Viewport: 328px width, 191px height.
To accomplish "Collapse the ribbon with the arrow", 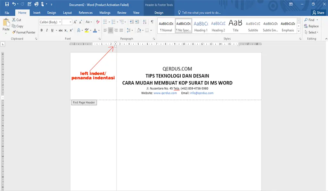I will [326, 39].
